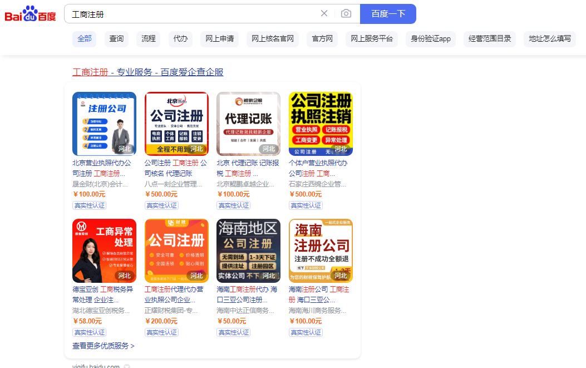Click the ¥58.00元 price

click(87, 321)
